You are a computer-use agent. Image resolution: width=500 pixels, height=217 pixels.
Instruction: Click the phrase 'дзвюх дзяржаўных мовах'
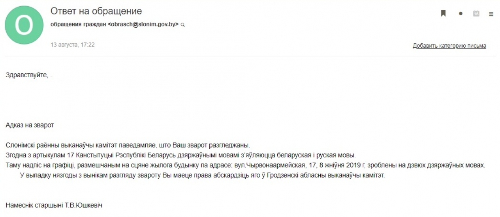pyautogui.click(x=451, y=165)
